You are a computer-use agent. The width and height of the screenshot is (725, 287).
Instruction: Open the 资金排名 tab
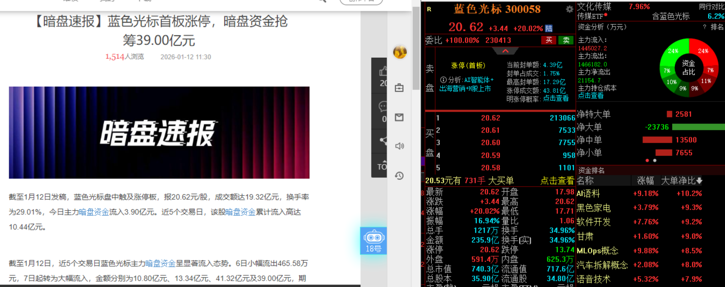[592, 170]
